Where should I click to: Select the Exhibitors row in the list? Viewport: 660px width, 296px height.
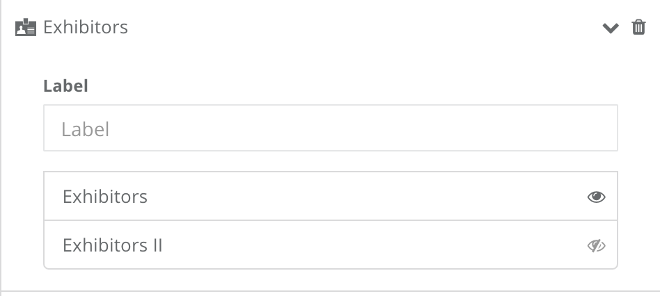click(331, 196)
